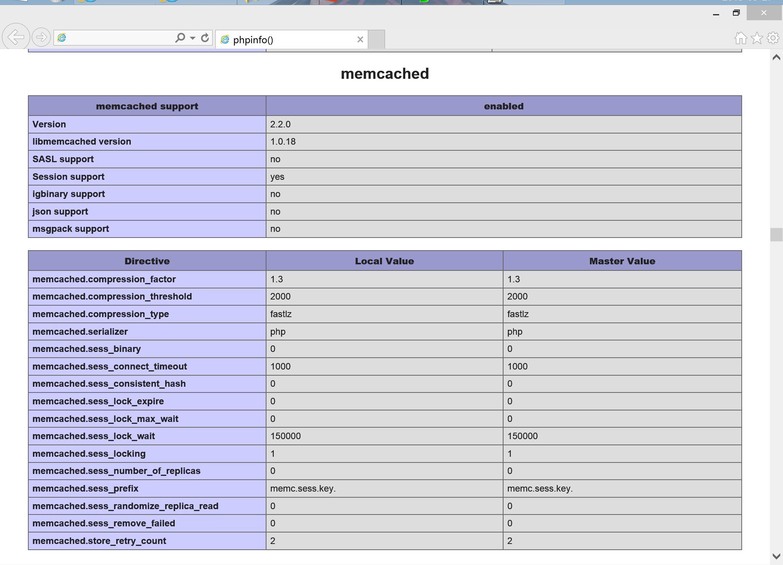
Task: Click 'memcached.sess_number_of_replicas' directive
Action: coord(116,471)
